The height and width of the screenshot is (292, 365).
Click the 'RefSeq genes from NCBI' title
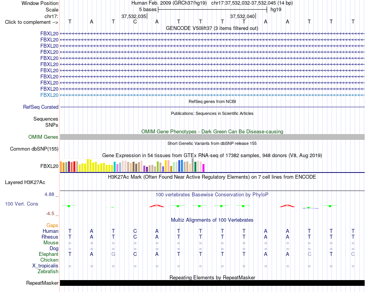point(212,101)
